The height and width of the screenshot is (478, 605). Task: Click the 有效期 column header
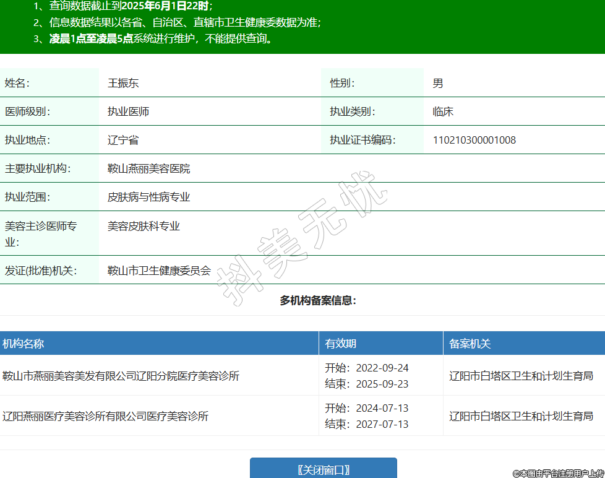point(341,344)
